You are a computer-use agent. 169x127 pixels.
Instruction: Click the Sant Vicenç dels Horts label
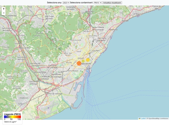click(22, 58)
